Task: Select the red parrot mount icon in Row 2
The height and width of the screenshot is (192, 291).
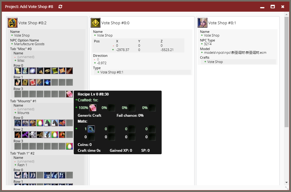Action: click(62, 135)
